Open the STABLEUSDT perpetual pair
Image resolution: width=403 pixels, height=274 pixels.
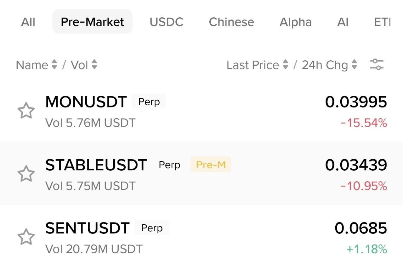[96, 165]
